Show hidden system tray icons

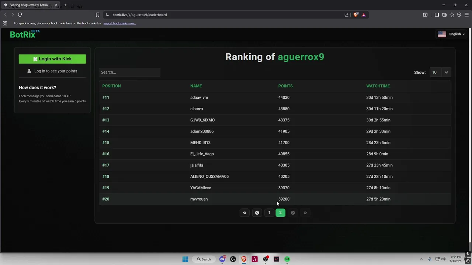[x=422, y=259]
